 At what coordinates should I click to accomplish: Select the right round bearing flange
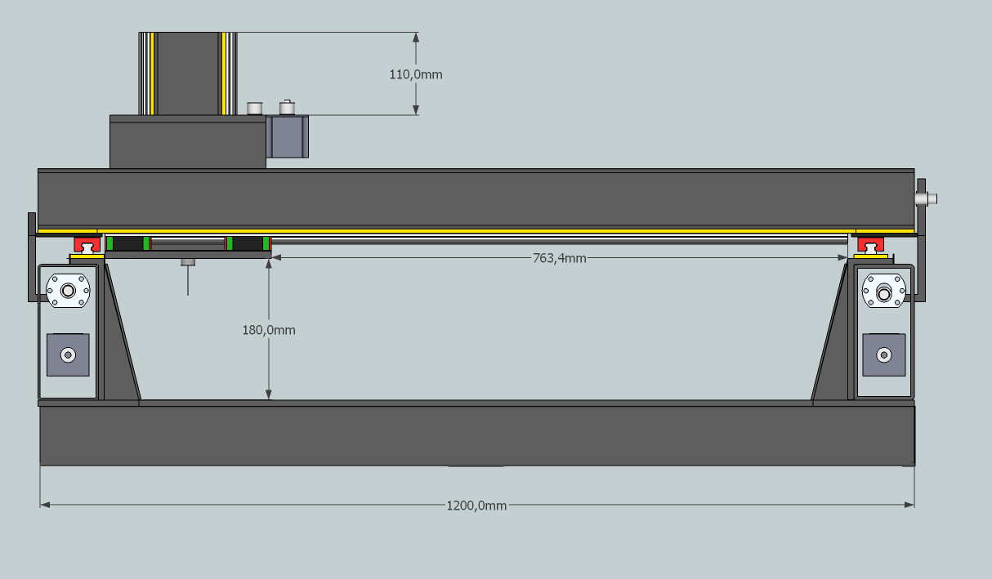(883, 291)
